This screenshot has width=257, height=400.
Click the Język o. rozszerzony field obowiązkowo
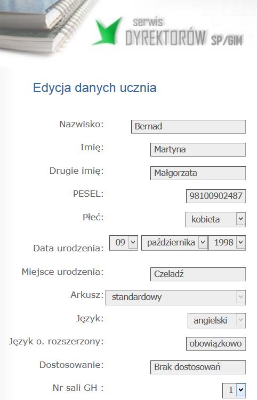click(216, 344)
